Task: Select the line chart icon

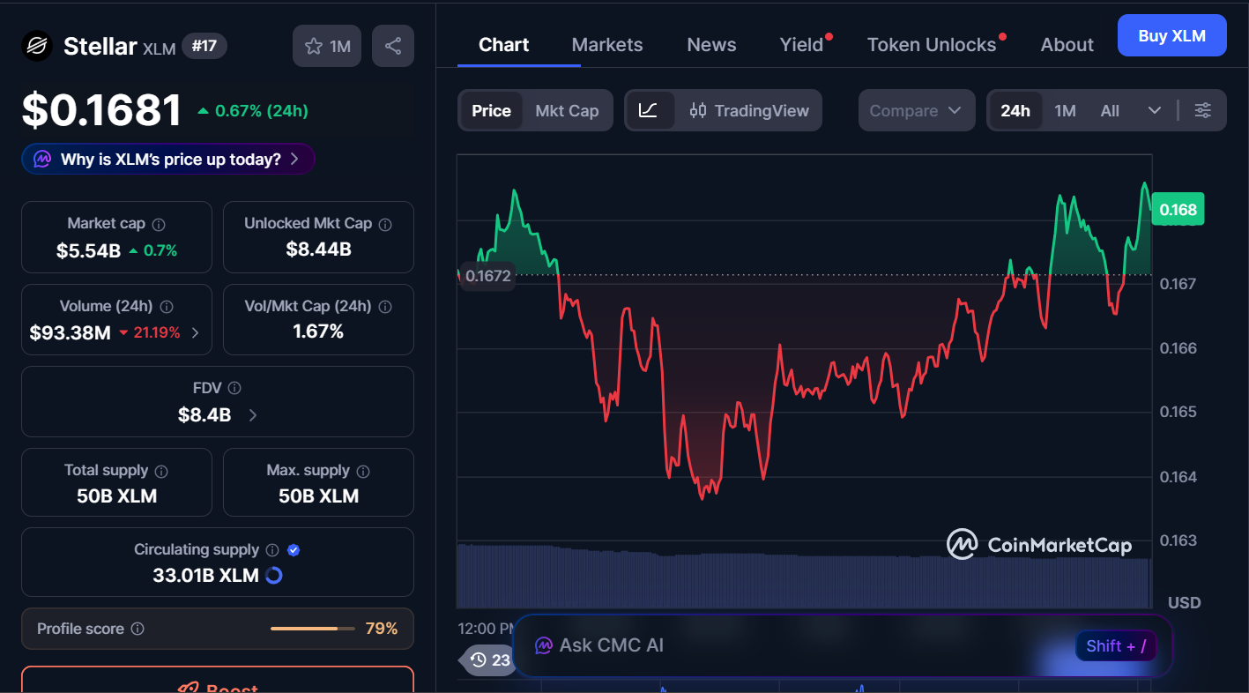Action: coord(650,110)
